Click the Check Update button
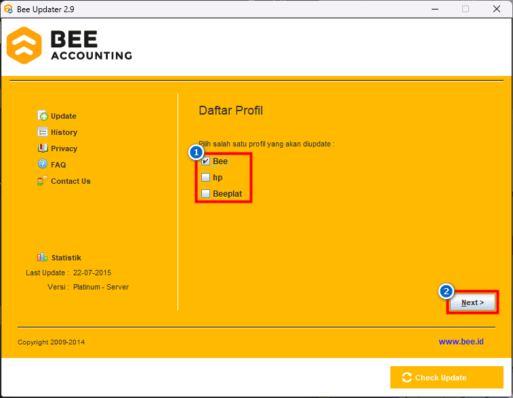The width and height of the screenshot is (513, 398). pyautogui.click(x=447, y=378)
